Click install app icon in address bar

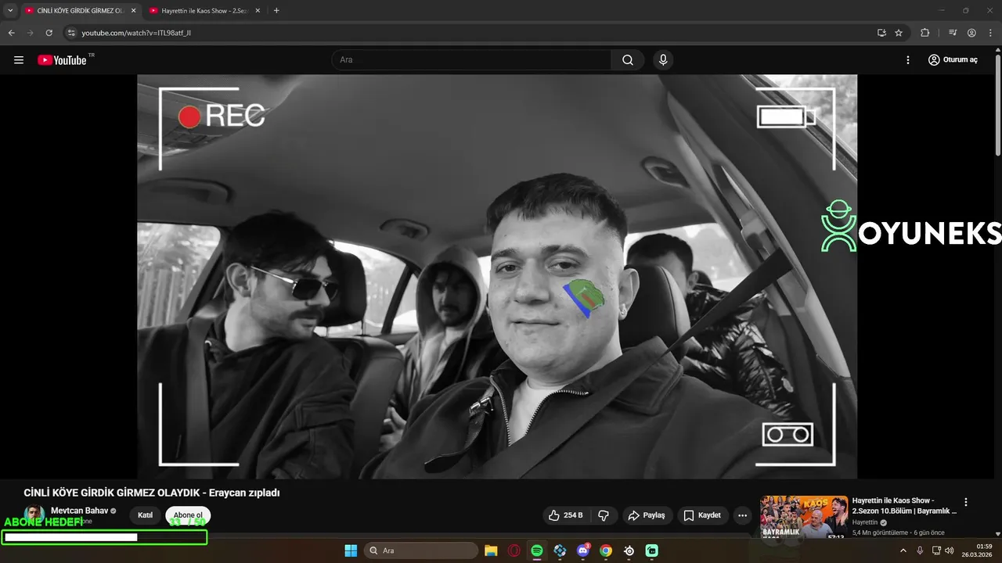click(x=881, y=33)
